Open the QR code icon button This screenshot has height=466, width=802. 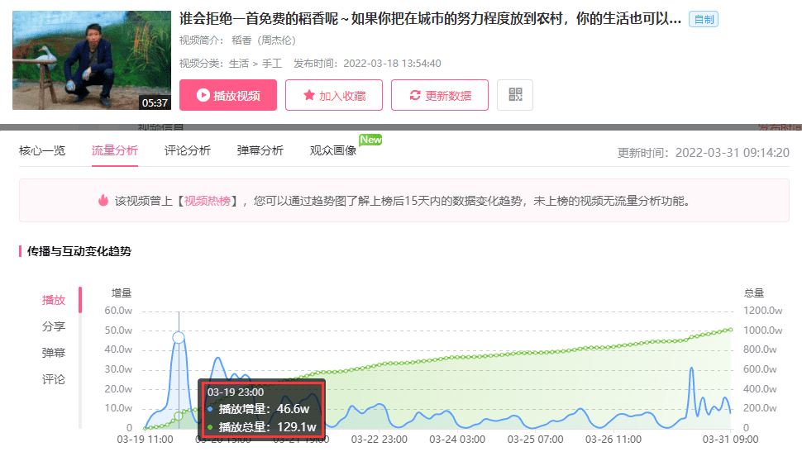(515, 95)
